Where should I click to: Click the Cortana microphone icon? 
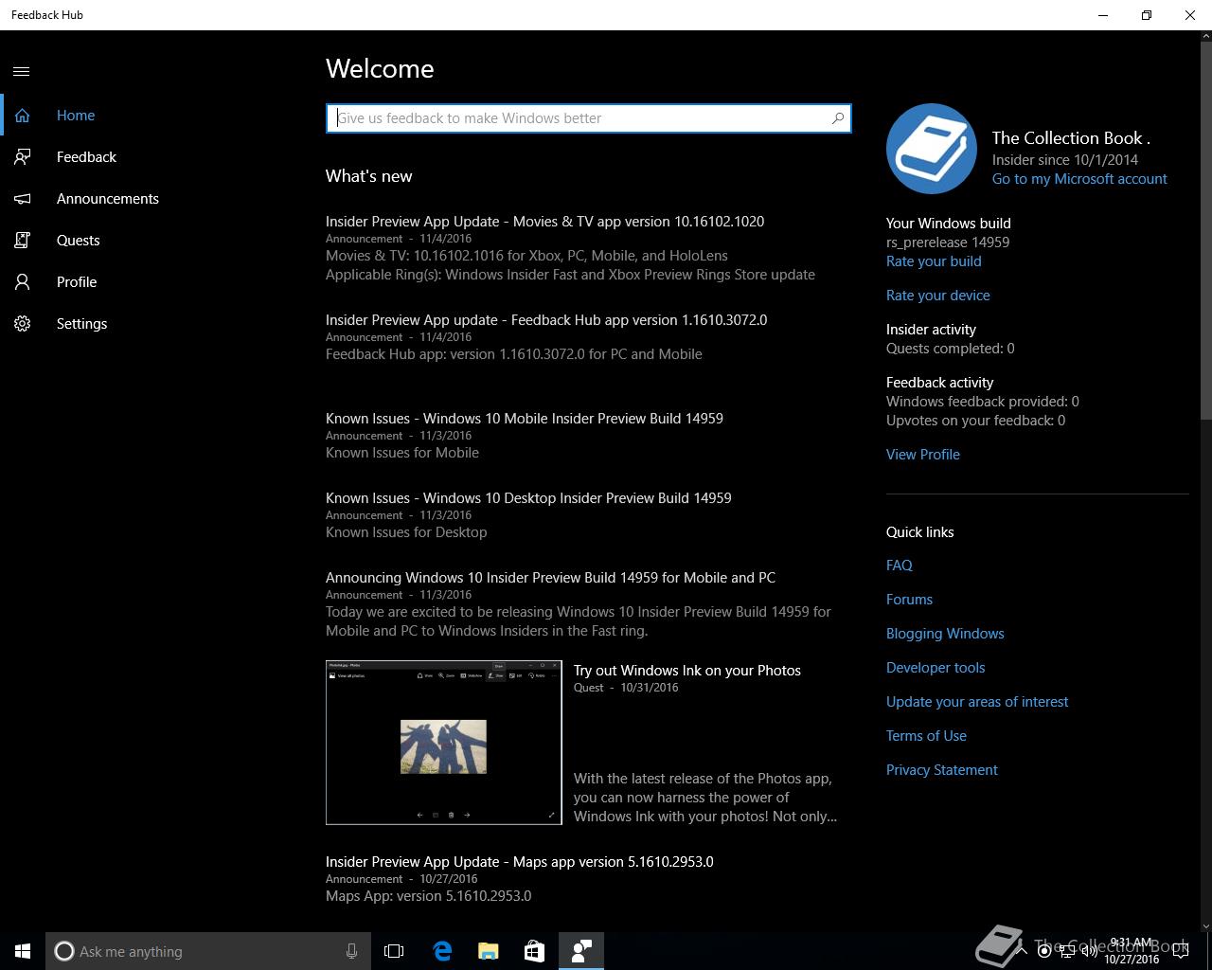351,951
